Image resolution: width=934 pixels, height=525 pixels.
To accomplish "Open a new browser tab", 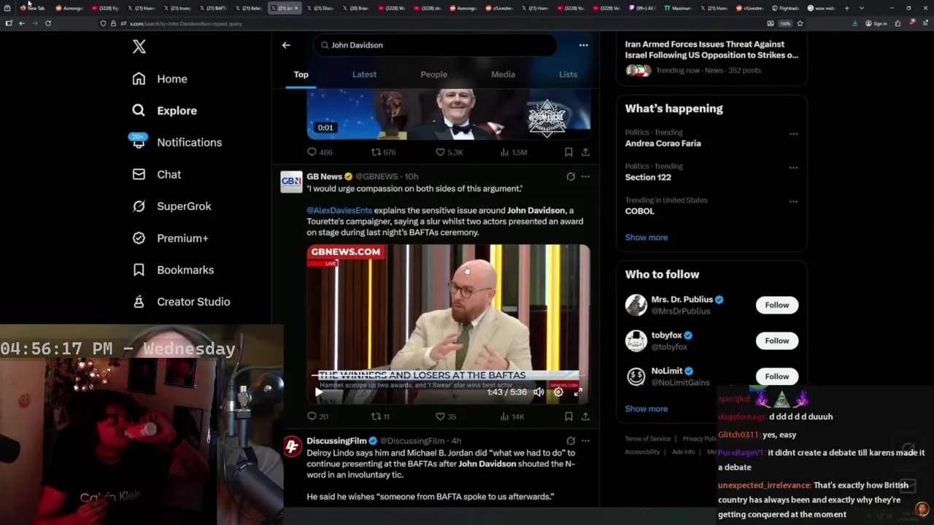I will pos(846,8).
